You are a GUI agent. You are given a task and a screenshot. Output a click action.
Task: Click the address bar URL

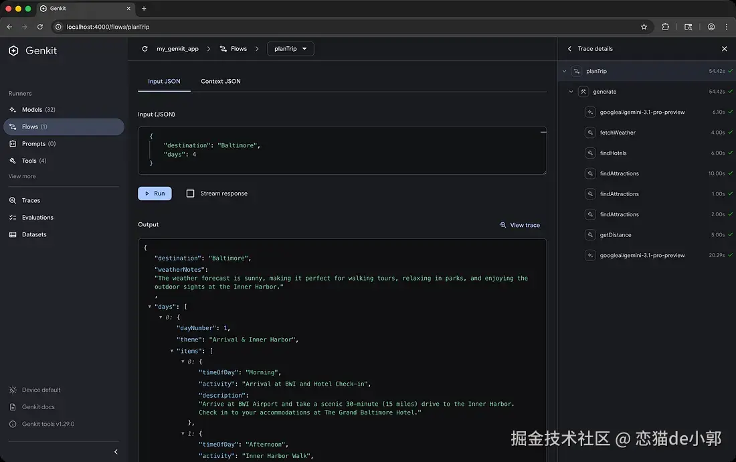pos(108,27)
